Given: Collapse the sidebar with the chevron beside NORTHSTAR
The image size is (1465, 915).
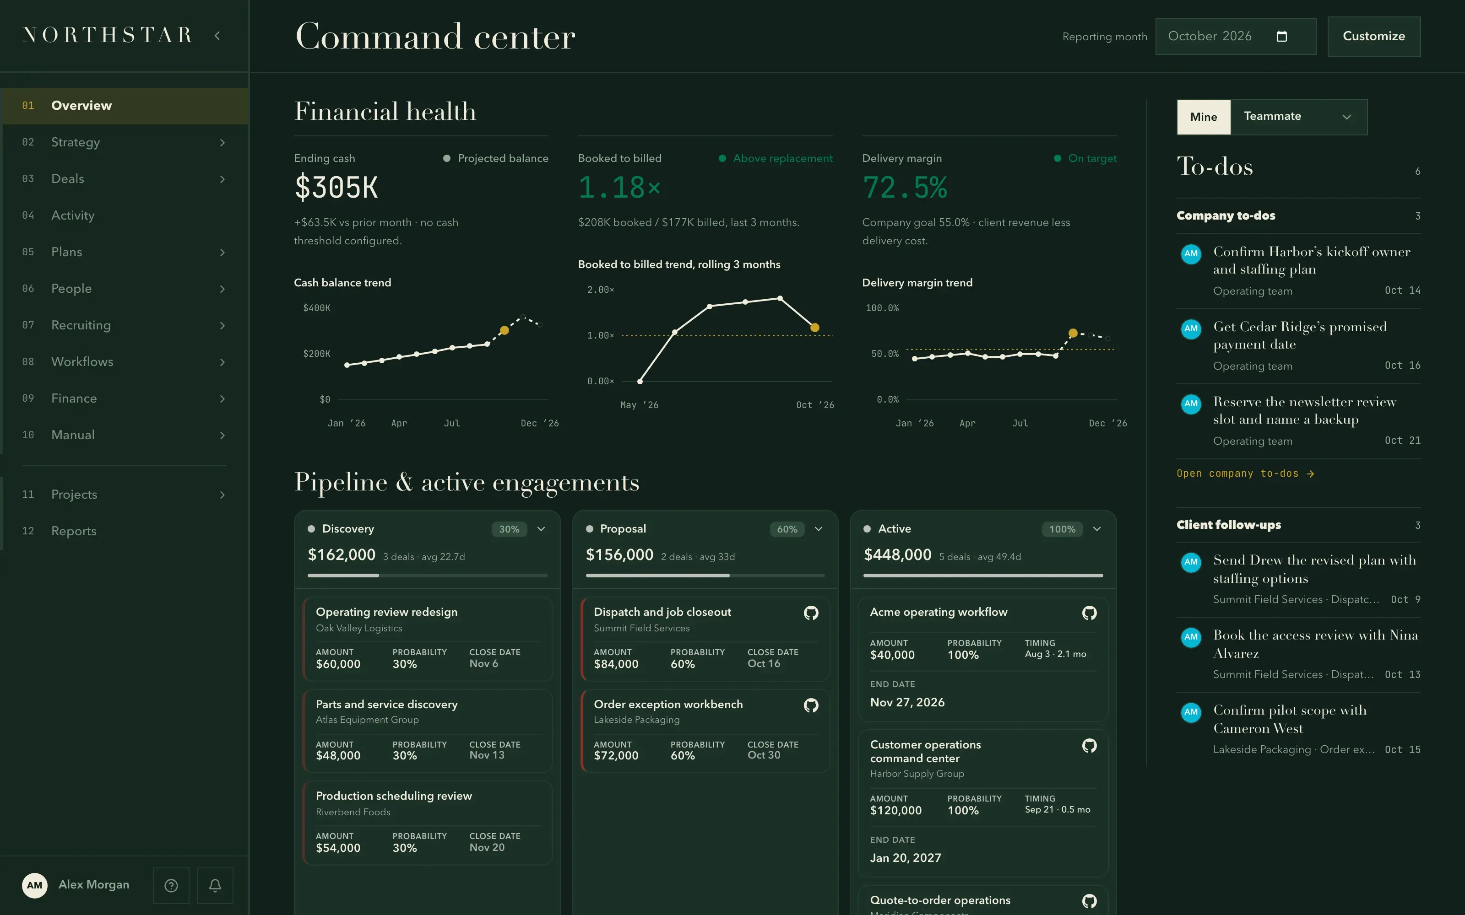Looking at the screenshot, I should tap(217, 36).
